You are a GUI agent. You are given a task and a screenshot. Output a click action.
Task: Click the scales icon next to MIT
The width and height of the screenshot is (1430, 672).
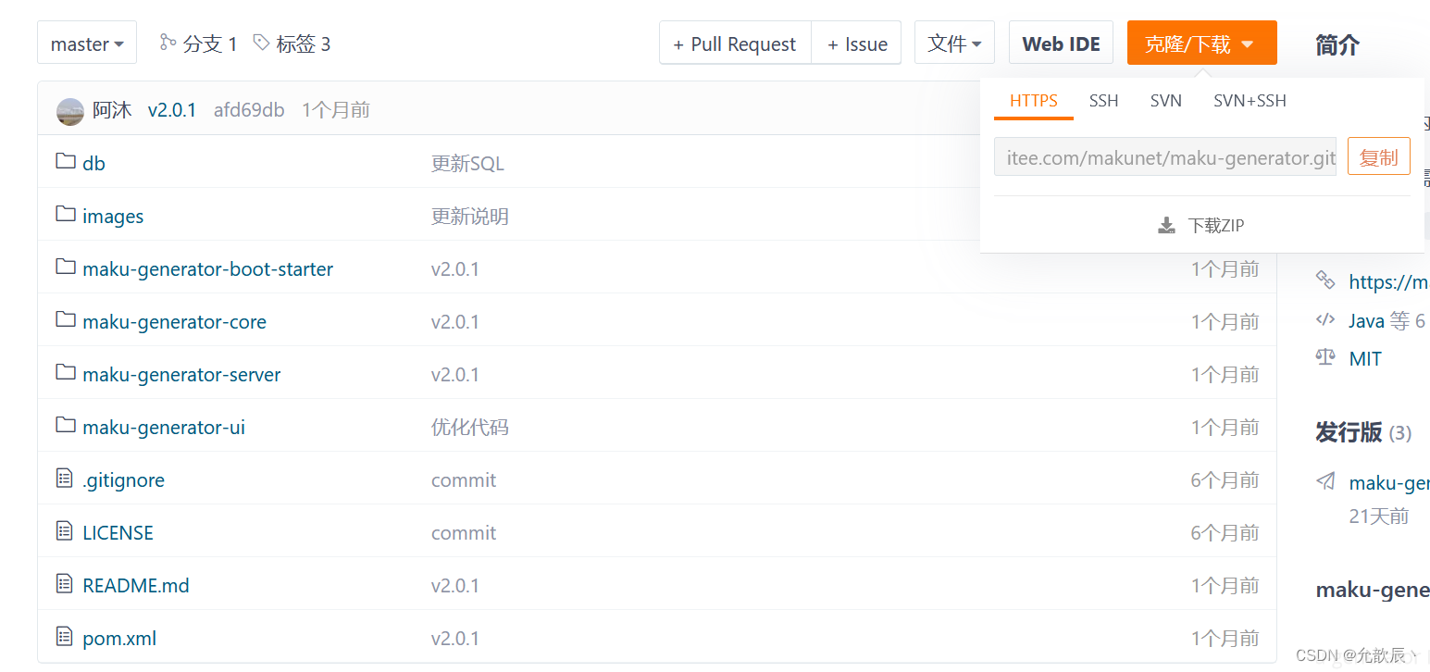point(1325,357)
